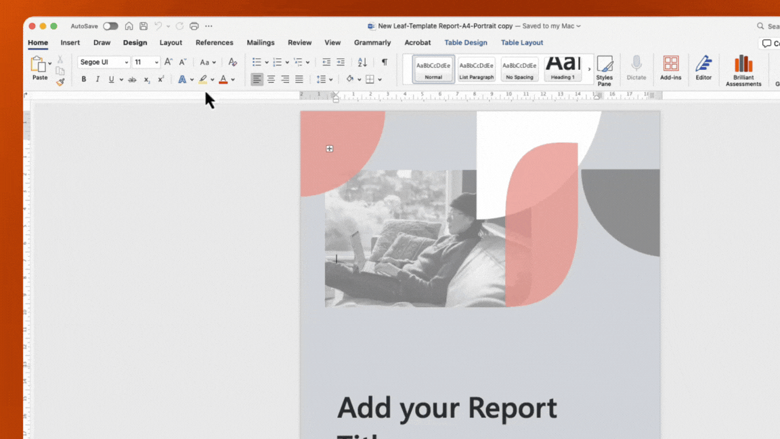Show paragraph marks with pilcrow icon
The image size is (780, 439).
click(x=385, y=62)
